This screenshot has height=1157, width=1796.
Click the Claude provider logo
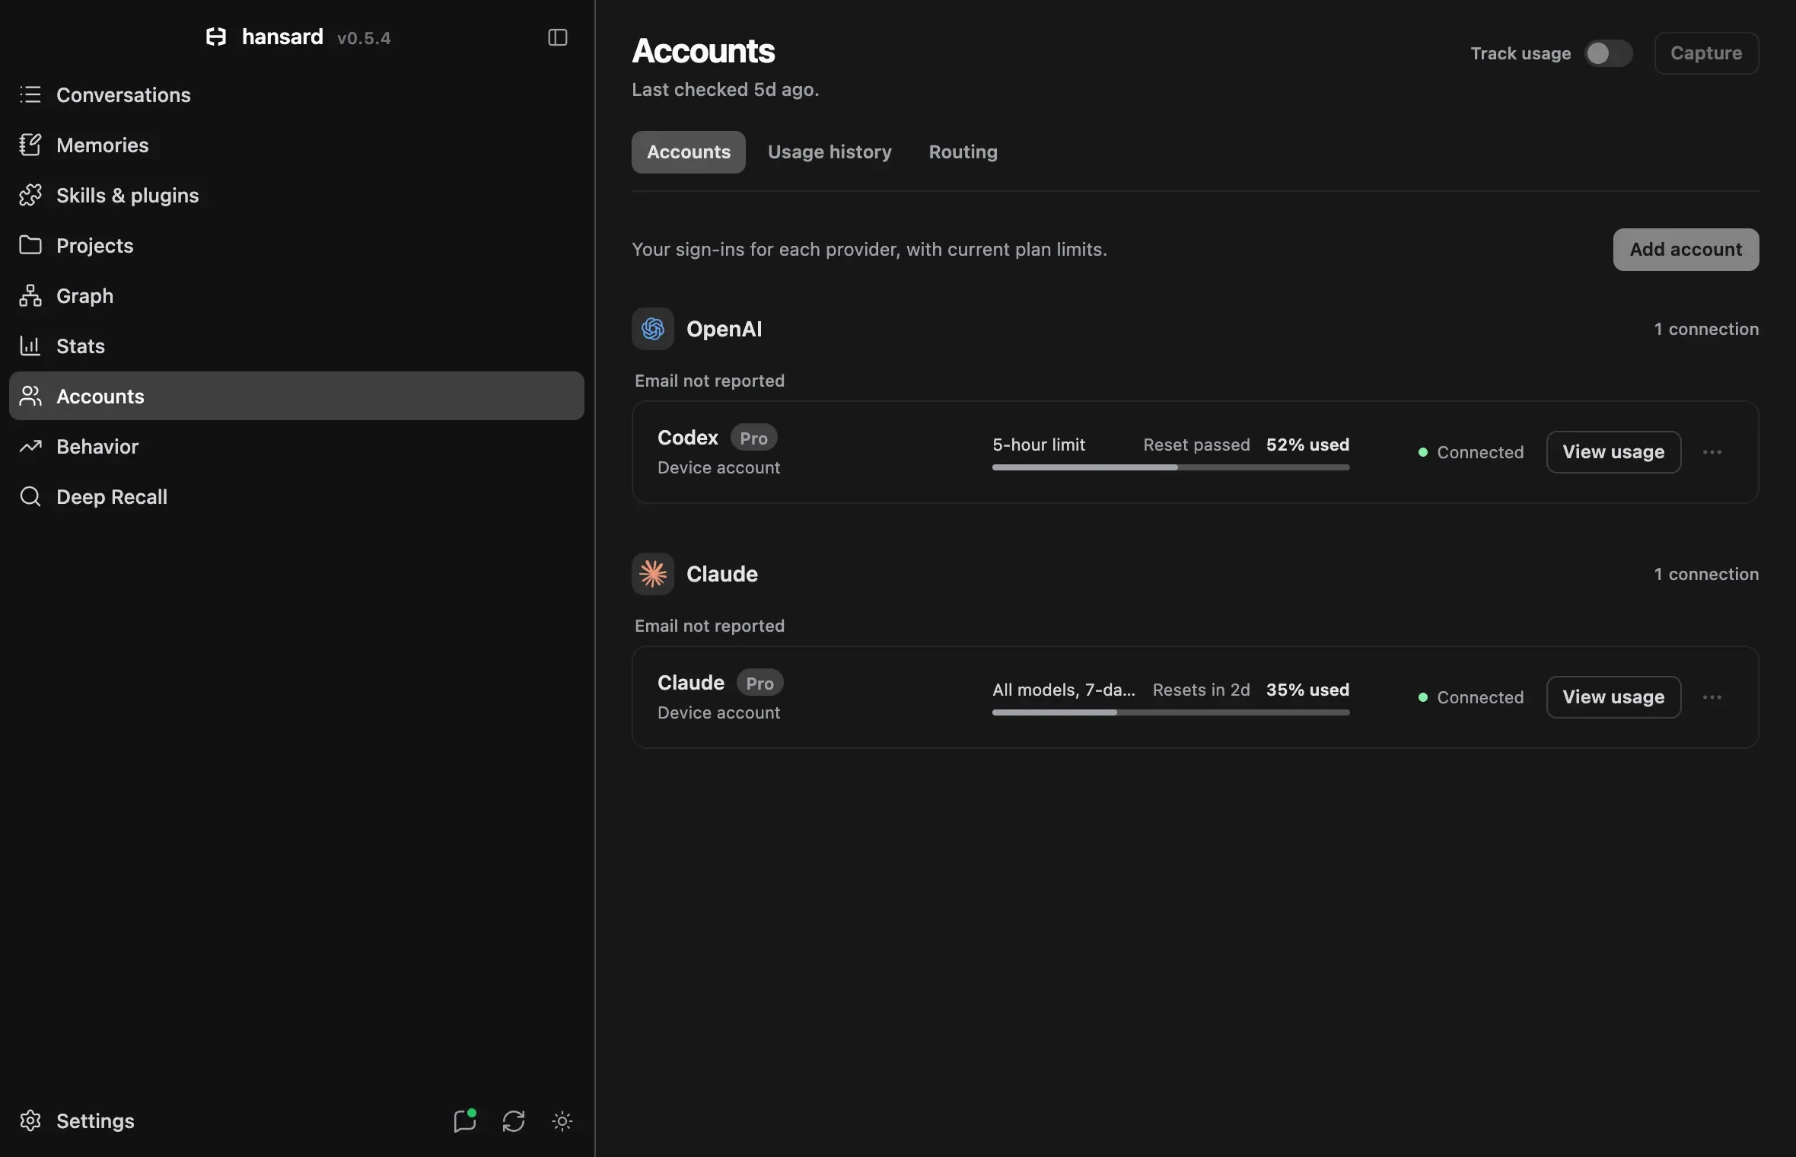point(653,574)
